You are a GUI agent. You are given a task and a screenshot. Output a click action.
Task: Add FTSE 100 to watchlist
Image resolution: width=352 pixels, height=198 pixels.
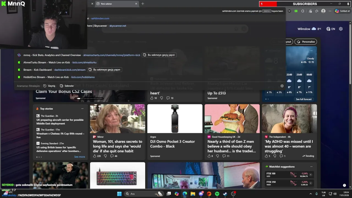pos(311,175)
